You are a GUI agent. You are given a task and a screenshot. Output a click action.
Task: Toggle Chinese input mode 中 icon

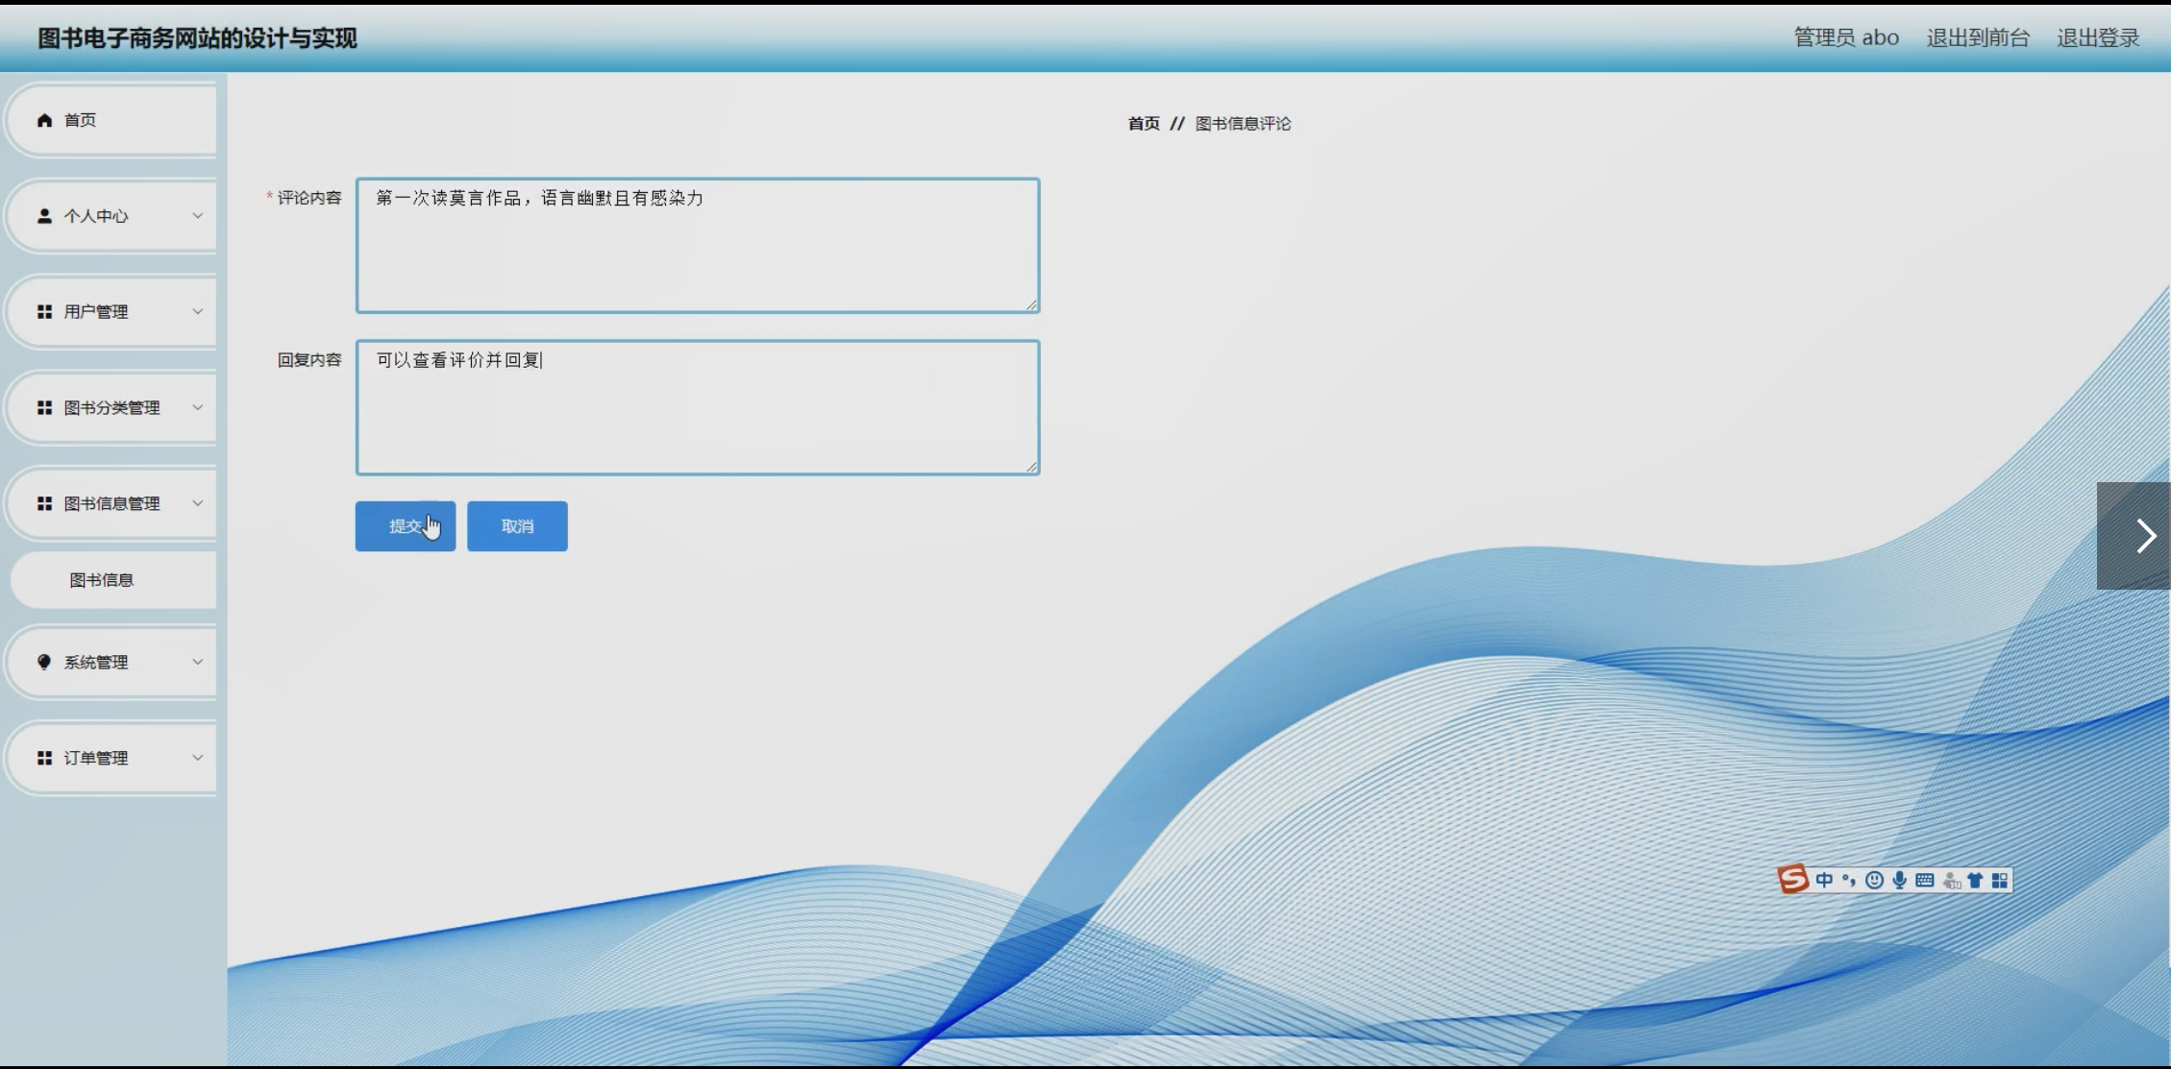1824,880
